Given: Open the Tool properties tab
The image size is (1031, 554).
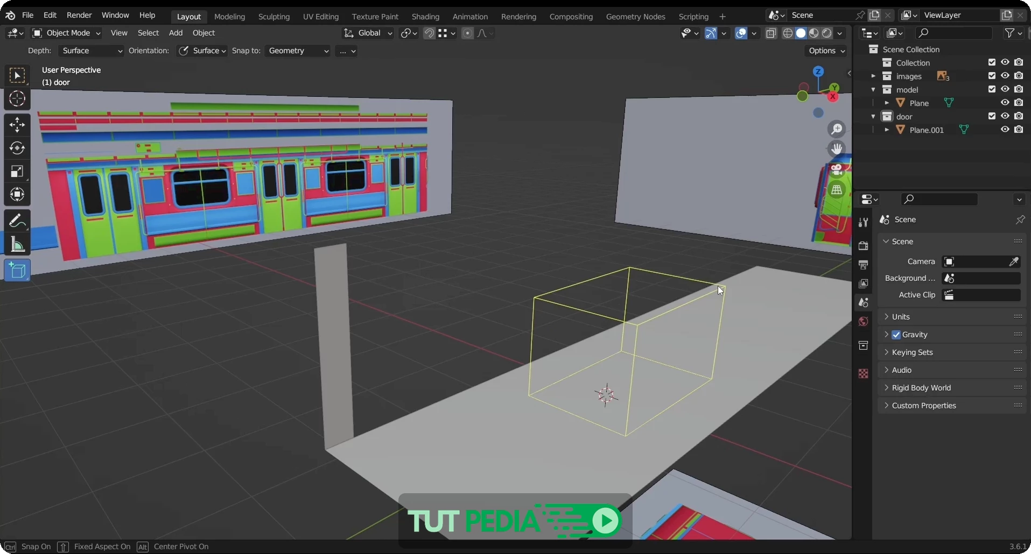Looking at the screenshot, I should point(864,222).
